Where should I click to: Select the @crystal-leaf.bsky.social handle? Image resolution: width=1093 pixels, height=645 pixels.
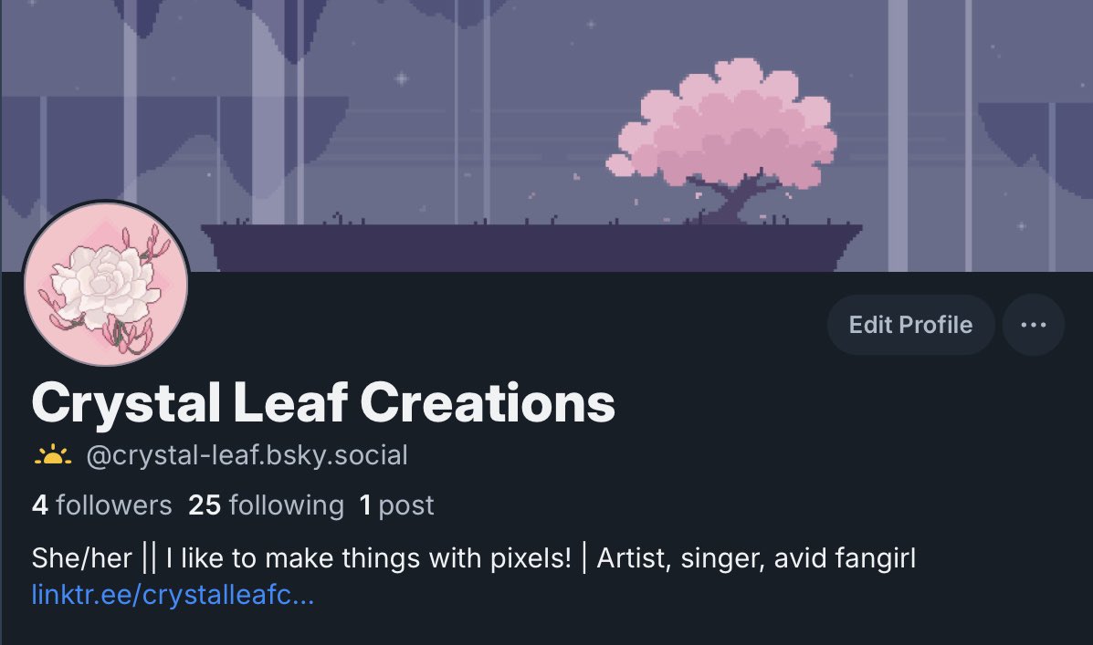click(x=247, y=455)
